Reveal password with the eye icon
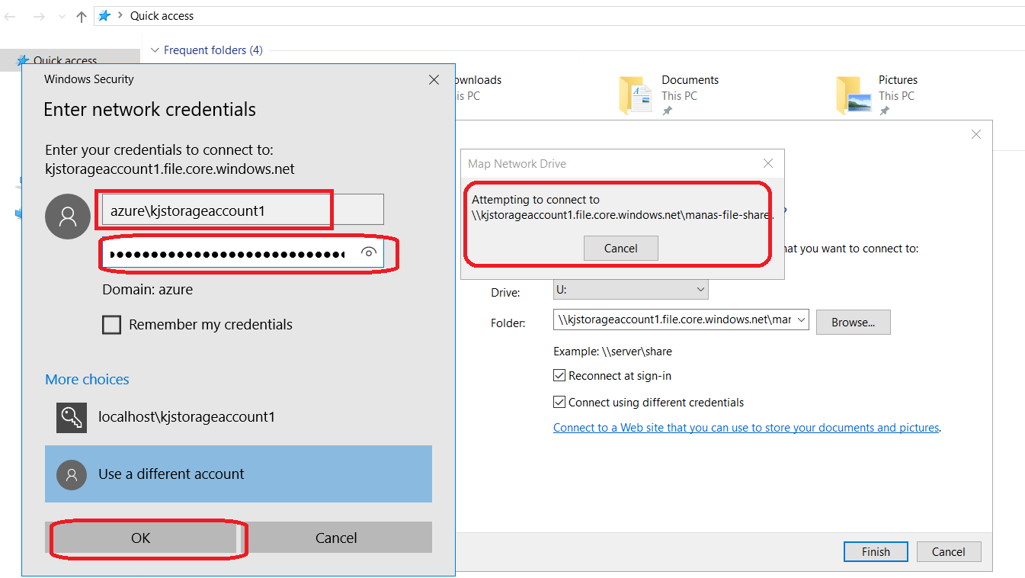This screenshot has width=1025, height=578. point(369,252)
